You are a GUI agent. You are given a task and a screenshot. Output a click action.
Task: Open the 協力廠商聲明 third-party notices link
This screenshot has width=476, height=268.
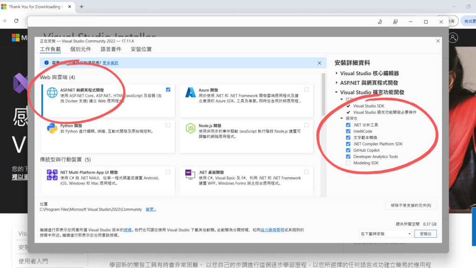point(272,230)
